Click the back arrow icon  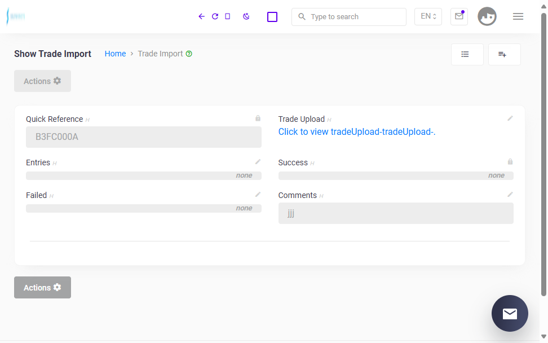pyautogui.click(x=201, y=16)
